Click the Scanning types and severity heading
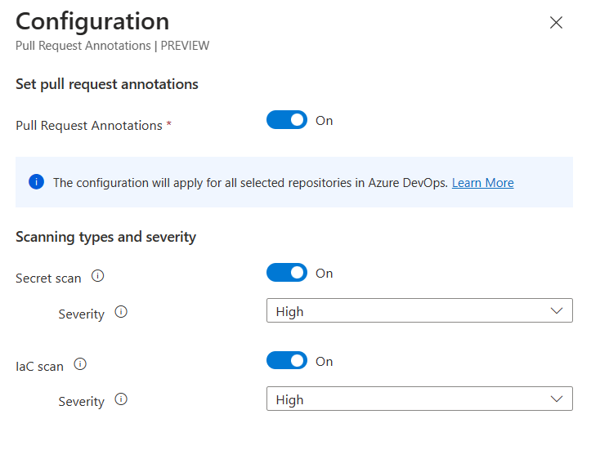 [105, 237]
